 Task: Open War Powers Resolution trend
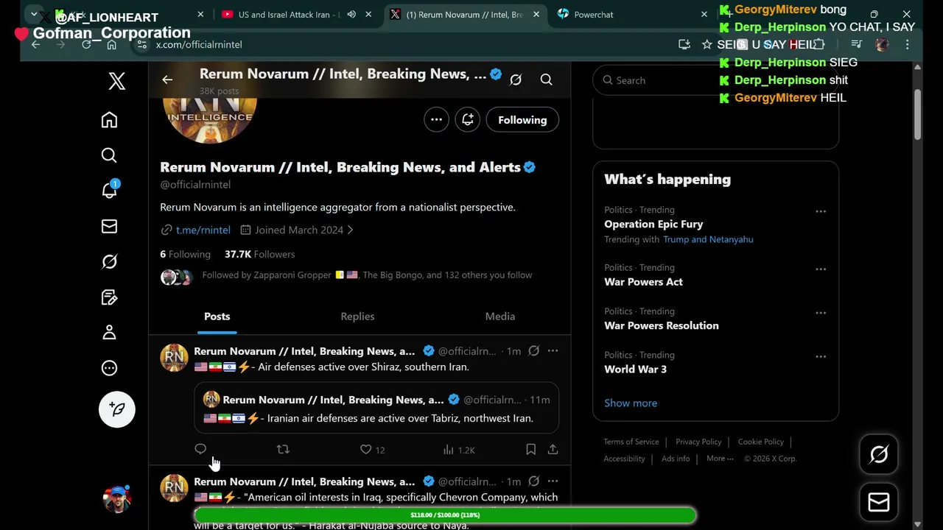pyautogui.click(x=661, y=325)
